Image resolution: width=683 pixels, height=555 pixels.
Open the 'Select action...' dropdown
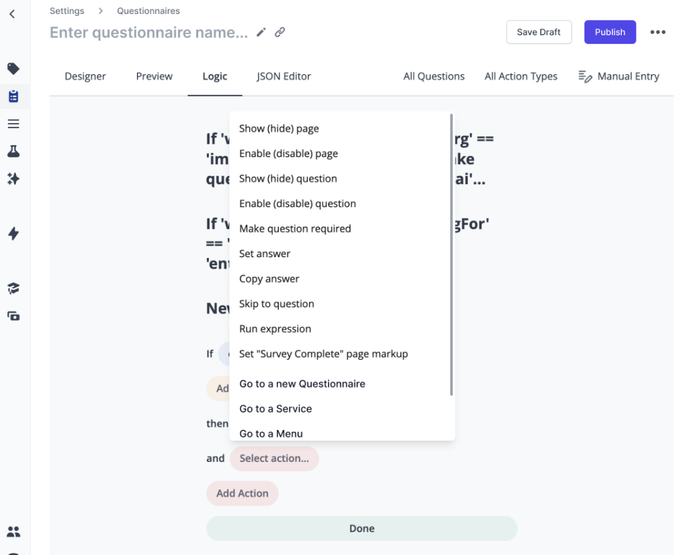[x=274, y=459]
